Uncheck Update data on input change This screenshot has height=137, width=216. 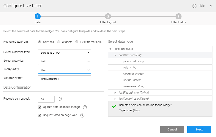click(x=40, y=107)
